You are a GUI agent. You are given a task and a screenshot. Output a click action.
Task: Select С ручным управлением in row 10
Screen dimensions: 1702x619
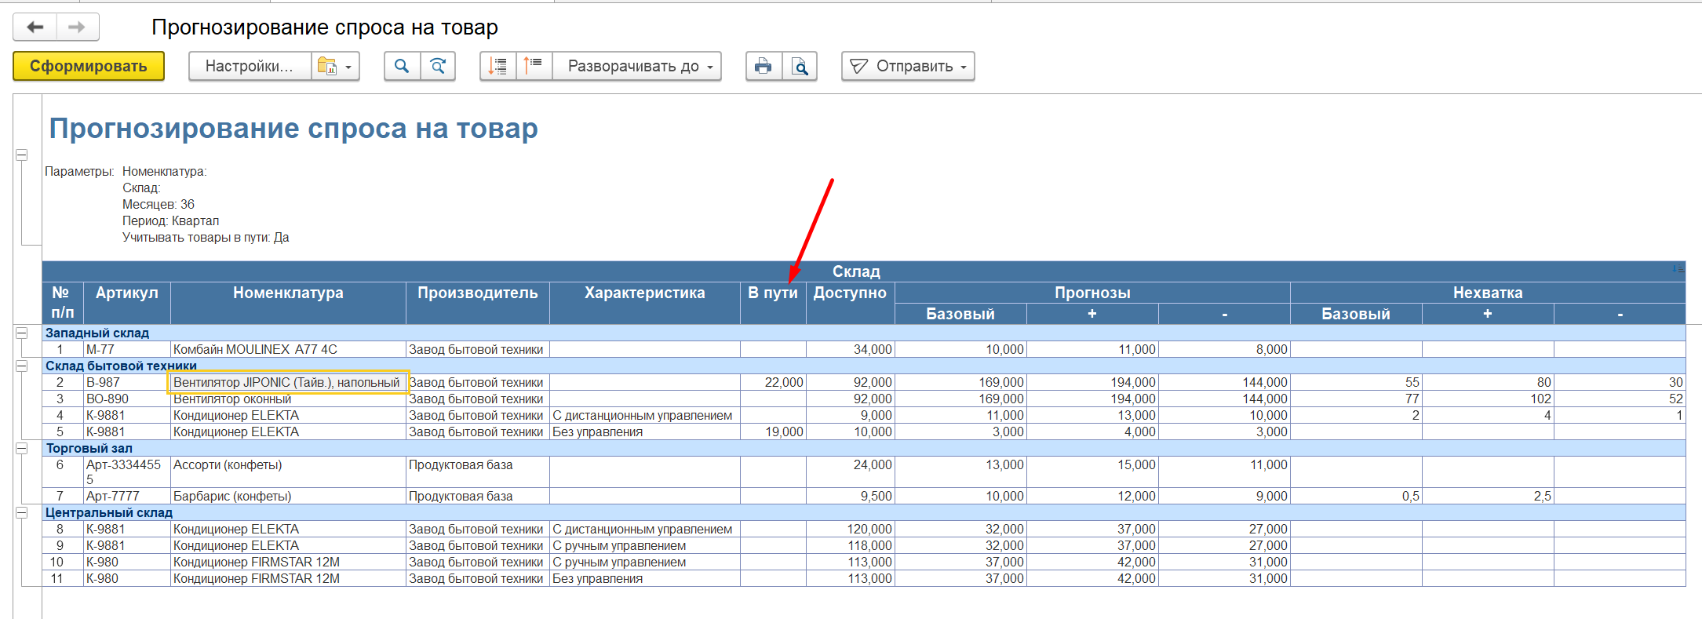[645, 562]
